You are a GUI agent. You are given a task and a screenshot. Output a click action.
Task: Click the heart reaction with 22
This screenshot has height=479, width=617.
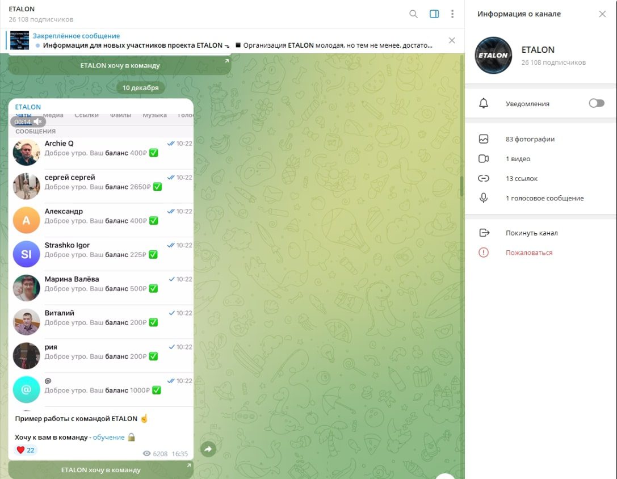25,450
